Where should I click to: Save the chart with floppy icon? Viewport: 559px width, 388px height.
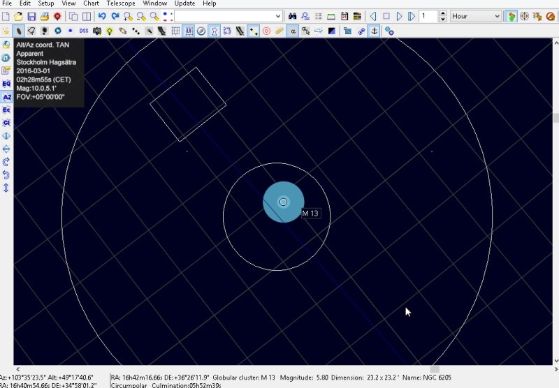click(31, 16)
